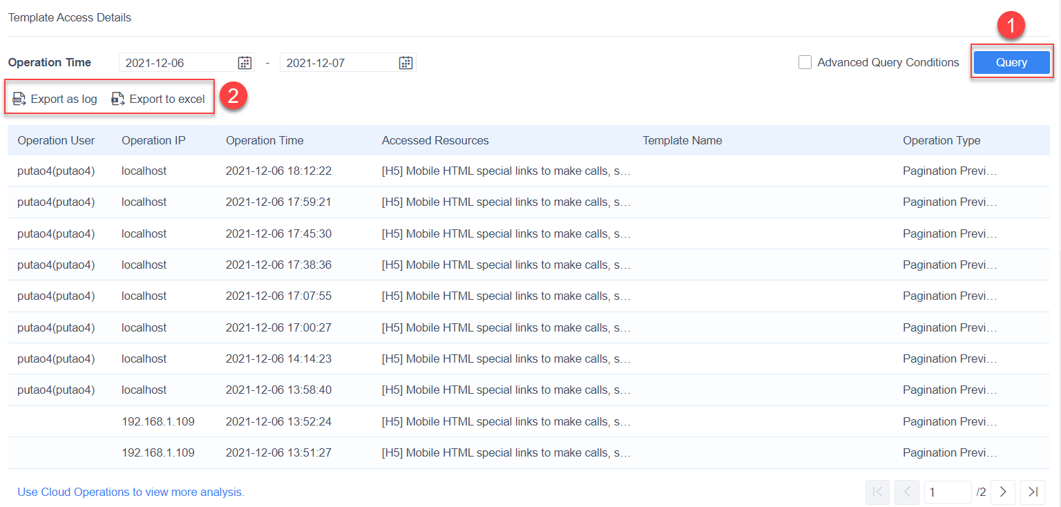Viewport: 1061px width, 507px height.
Task: Open the Cloud Operations analysis link
Action: pyautogui.click(x=131, y=492)
